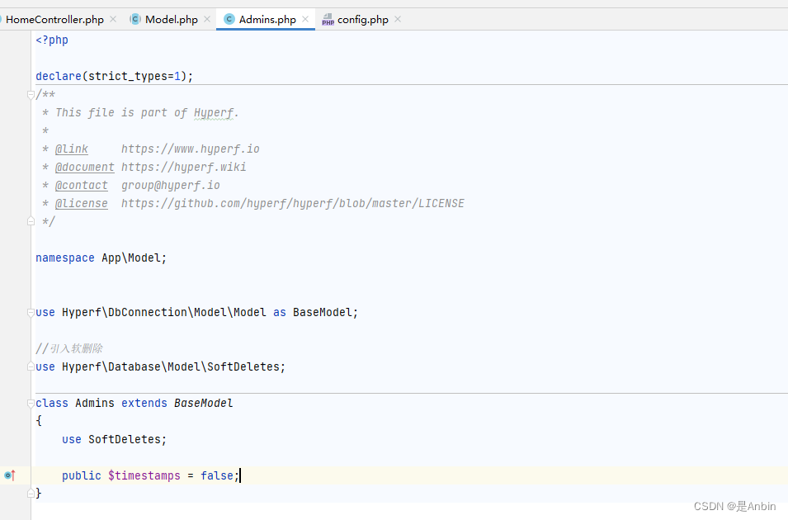Click the red override arrow in the gutter
Image resolution: width=788 pixels, height=520 pixels.
pyautogui.click(x=12, y=475)
